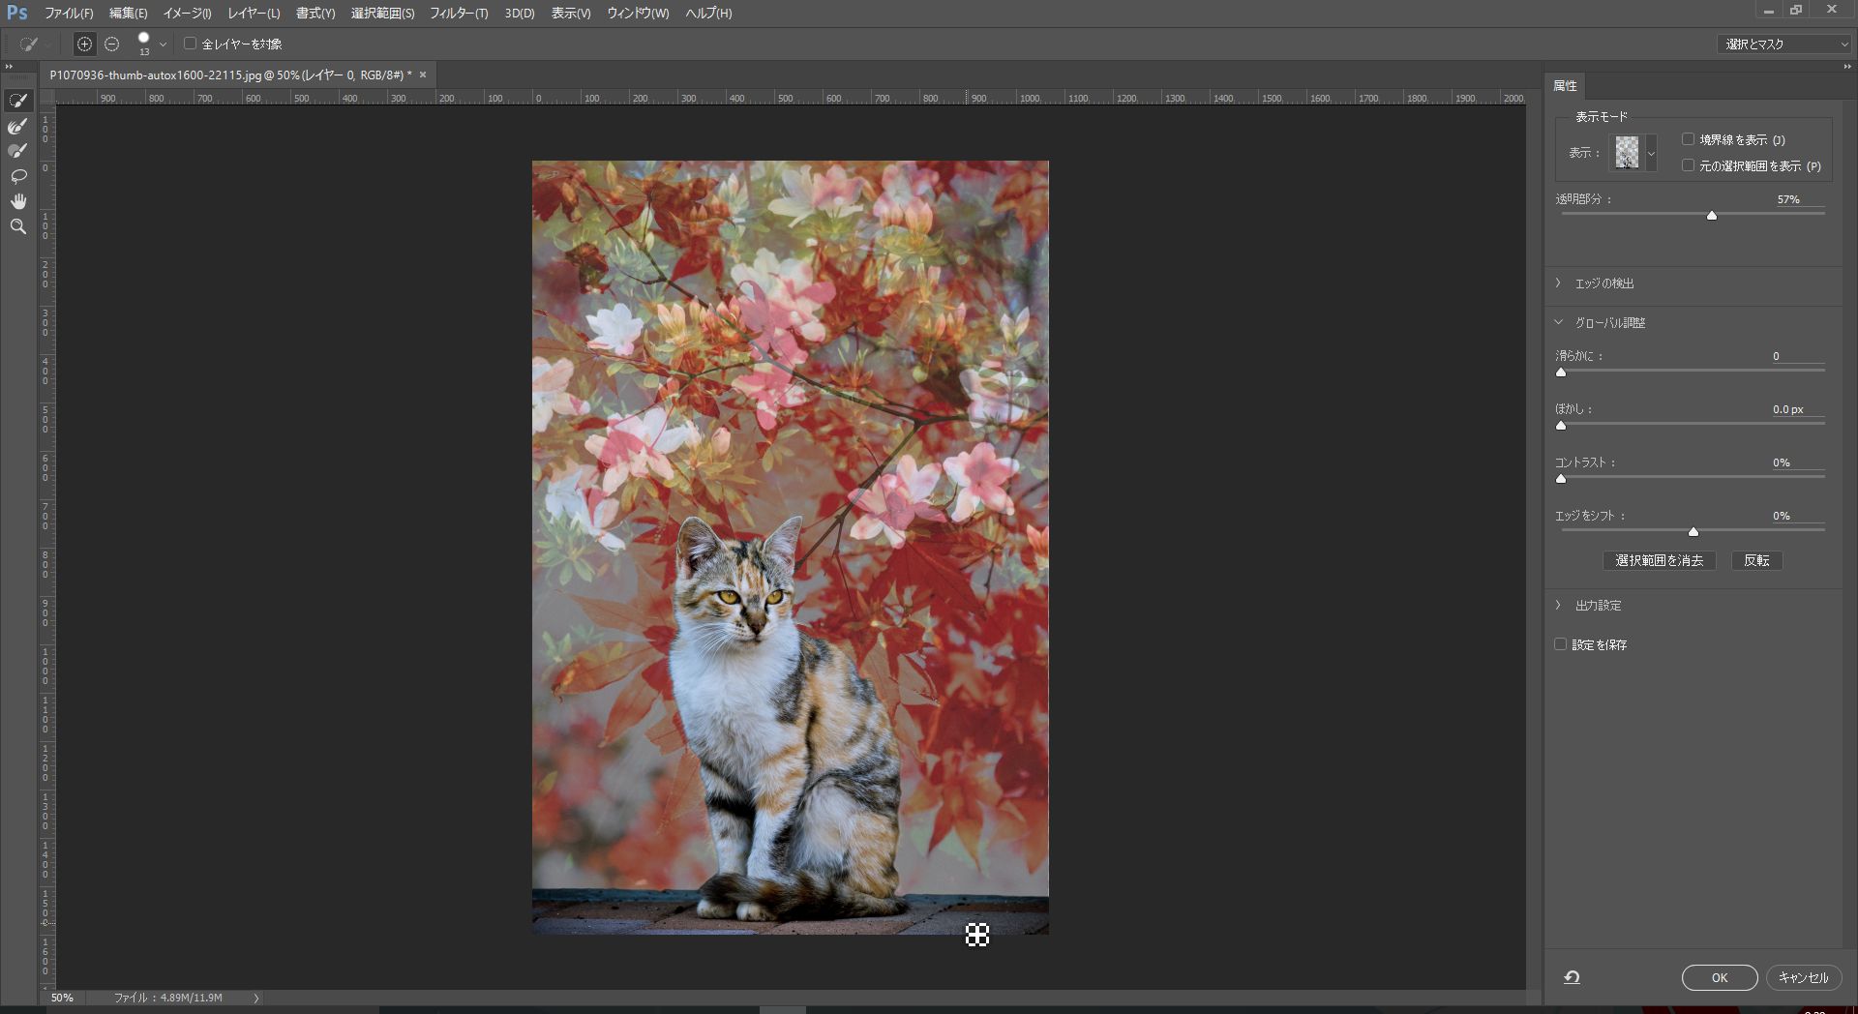Screen dimensions: 1858x1014
Task: Select the Refine Edge Brush tool
Action: point(17,126)
